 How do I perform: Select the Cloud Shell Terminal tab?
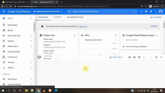tap(47, 58)
